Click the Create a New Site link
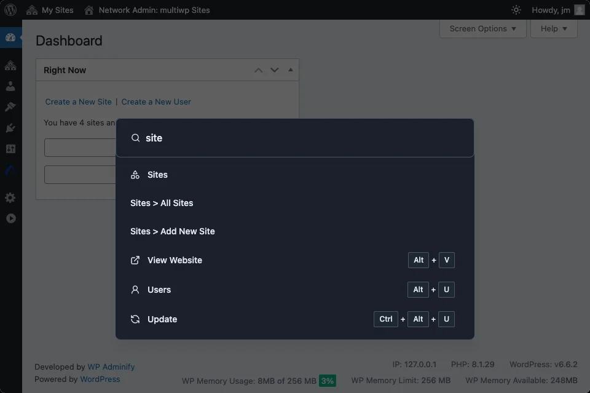Viewport: 590px width, 393px height. tap(78, 101)
